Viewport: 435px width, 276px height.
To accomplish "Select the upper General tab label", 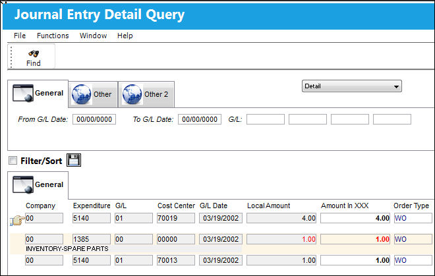I will click(x=49, y=93).
